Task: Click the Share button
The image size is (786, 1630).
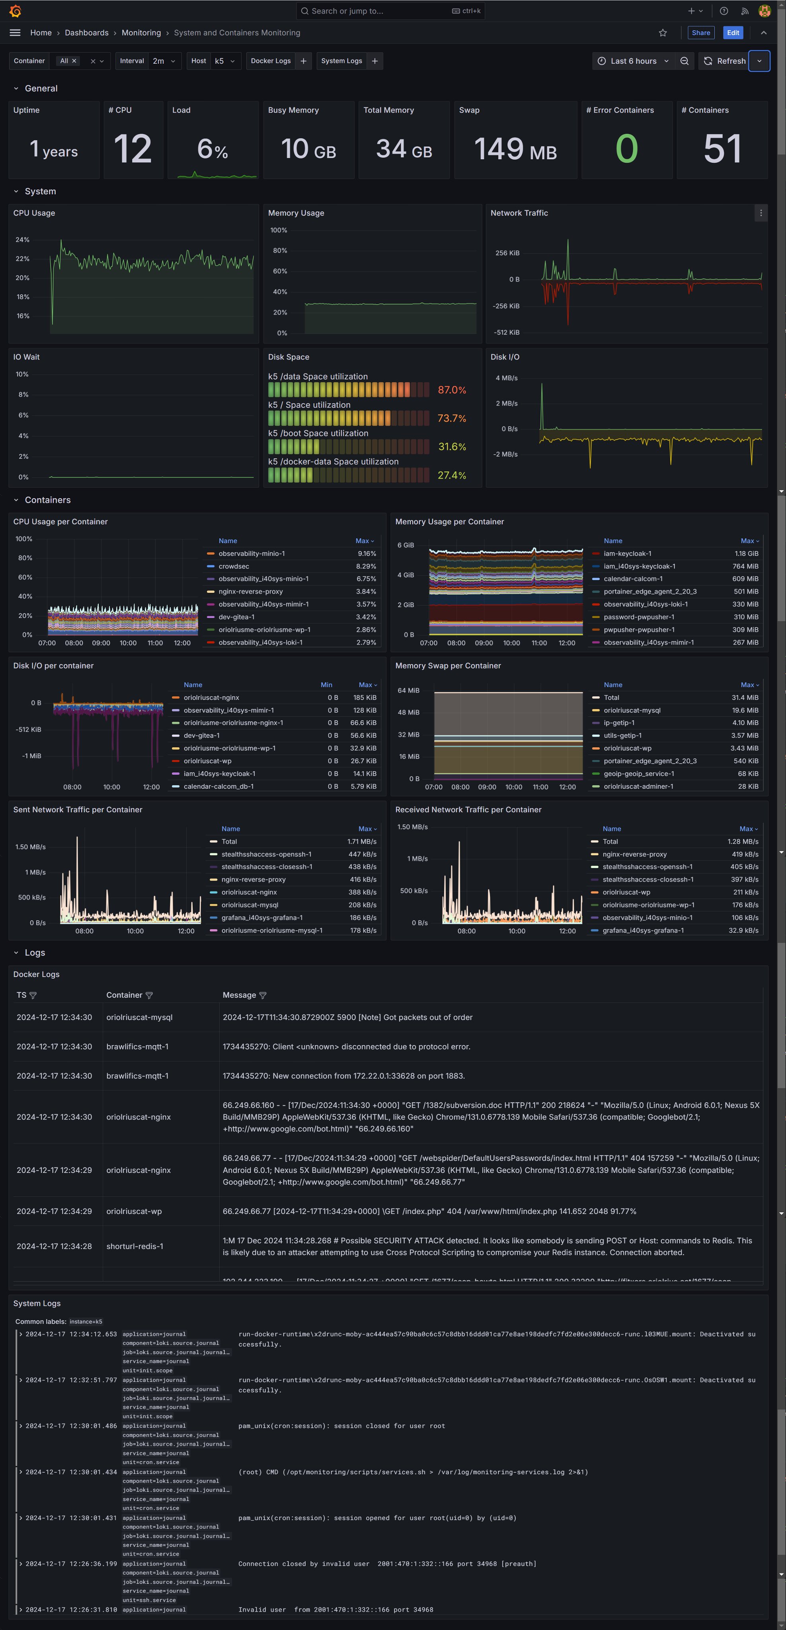Action: click(x=700, y=33)
